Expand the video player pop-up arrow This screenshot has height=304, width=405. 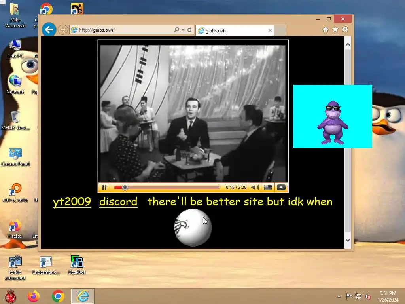tap(281, 187)
